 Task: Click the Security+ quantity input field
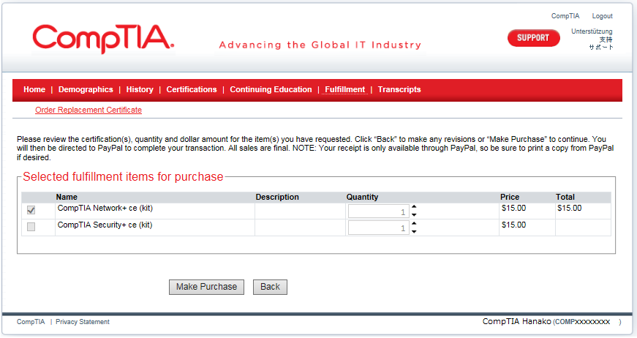[378, 228]
